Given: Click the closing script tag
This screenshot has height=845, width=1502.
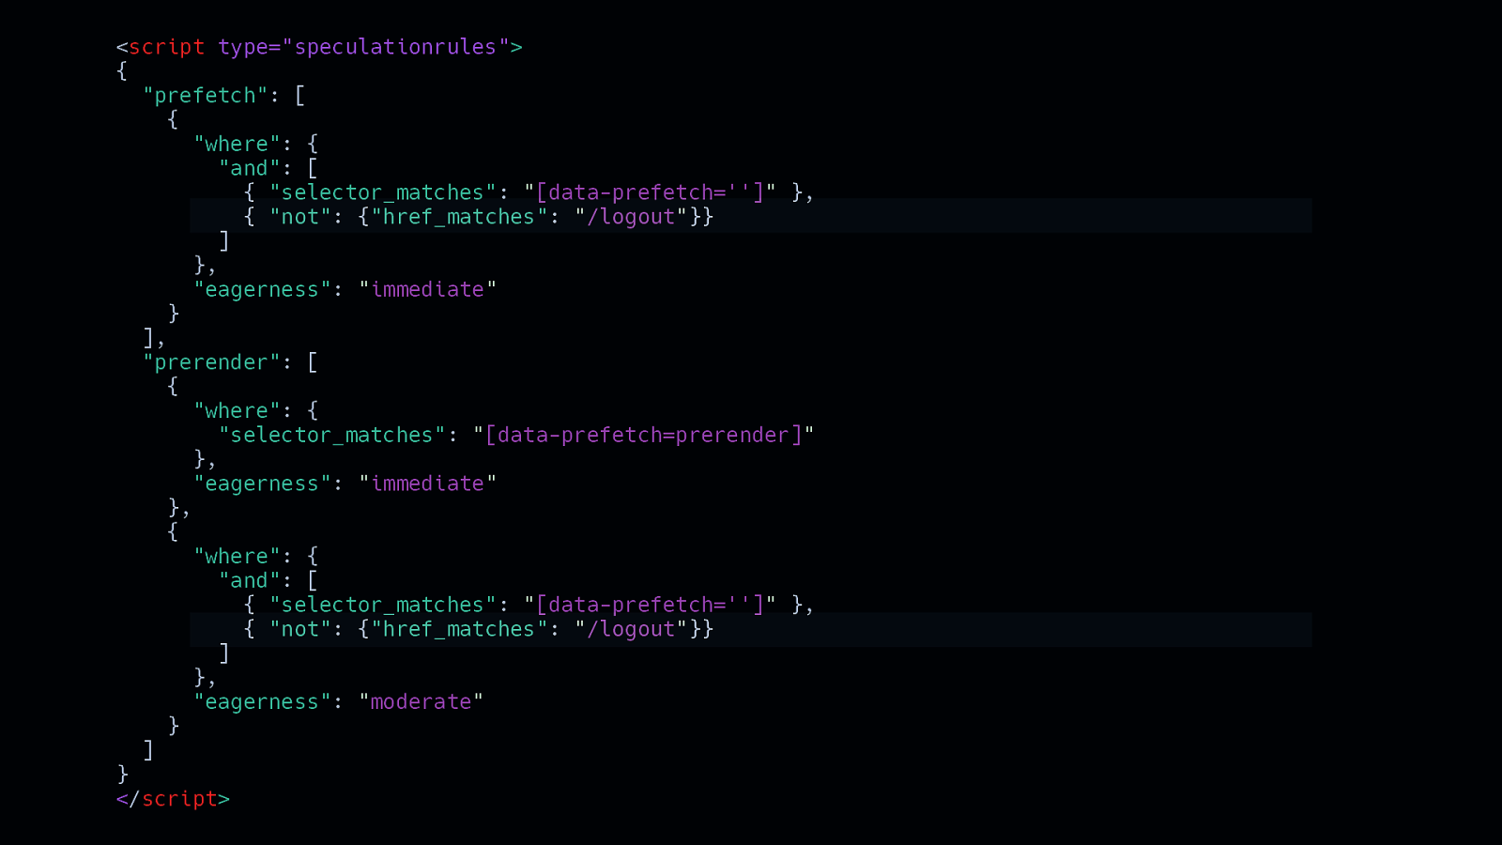Looking at the screenshot, I should point(173,799).
